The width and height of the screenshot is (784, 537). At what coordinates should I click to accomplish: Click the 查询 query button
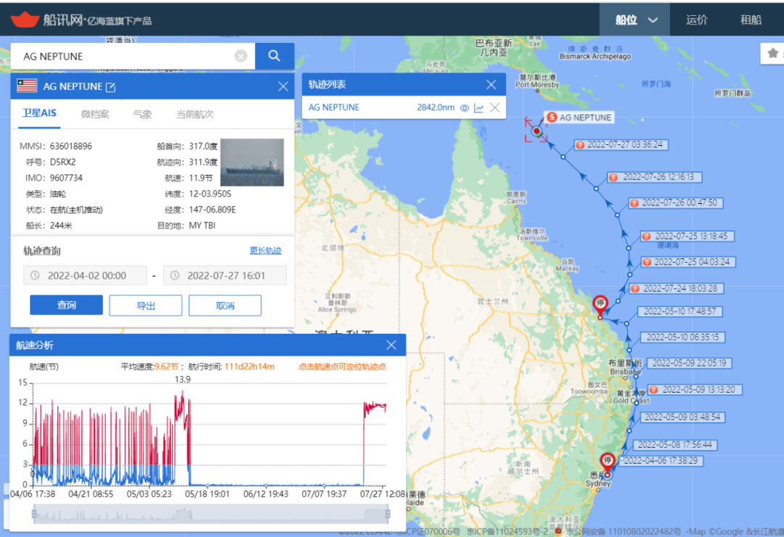(x=66, y=306)
